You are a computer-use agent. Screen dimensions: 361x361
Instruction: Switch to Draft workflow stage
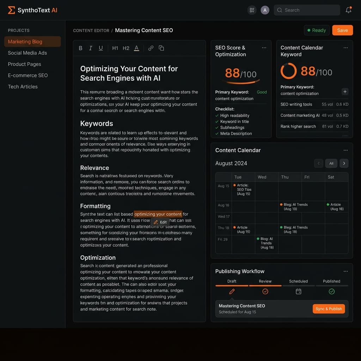(232, 281)
